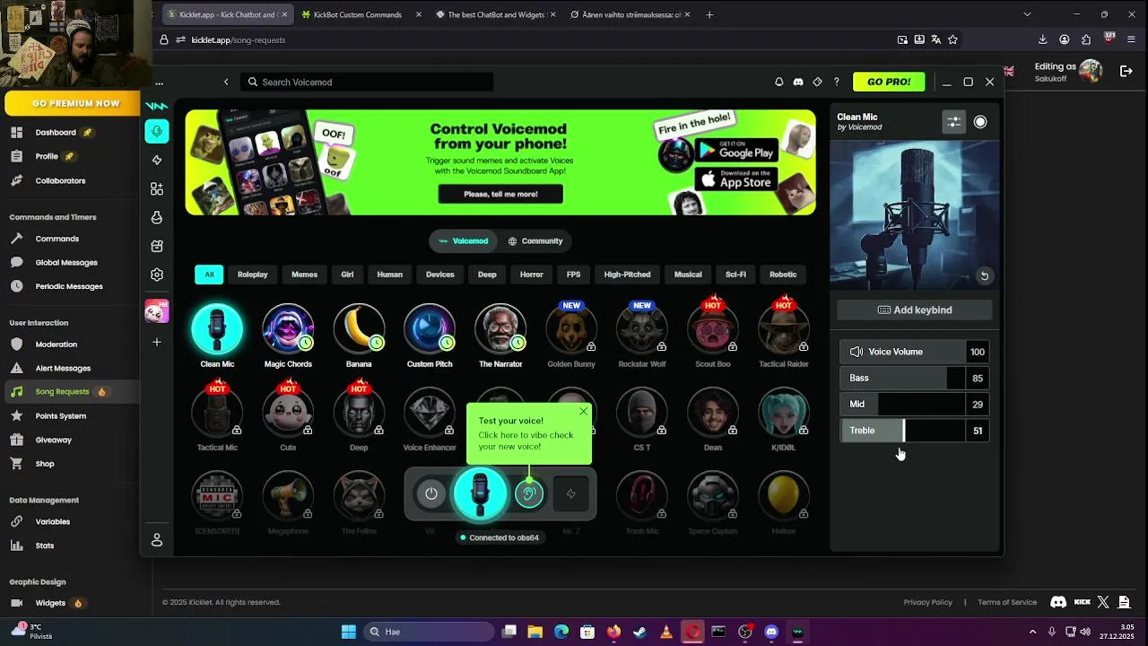
Task: Open the voice settings sliders icon
Action: pos(954,122)
